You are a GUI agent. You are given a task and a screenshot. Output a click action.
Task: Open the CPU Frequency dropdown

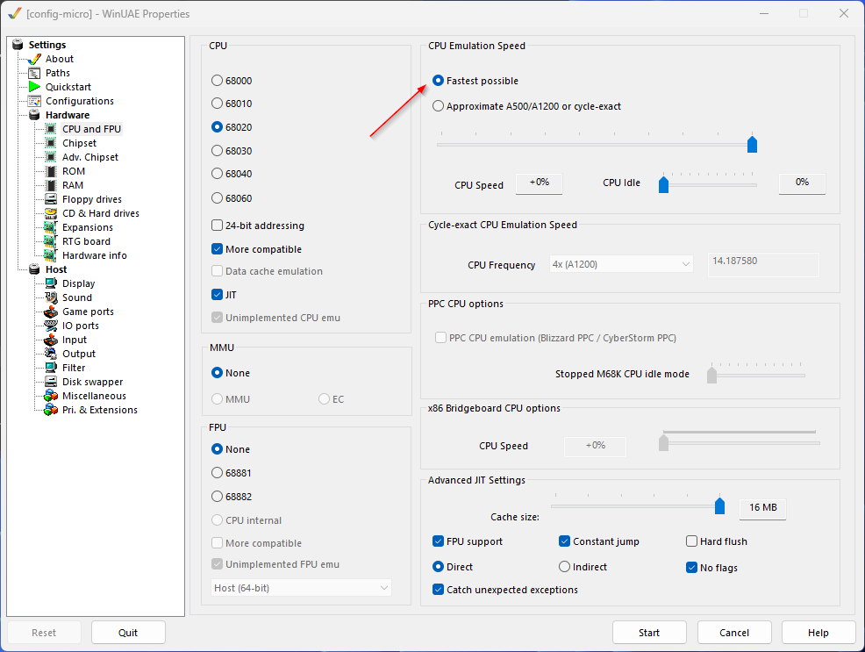click(621, 264)
